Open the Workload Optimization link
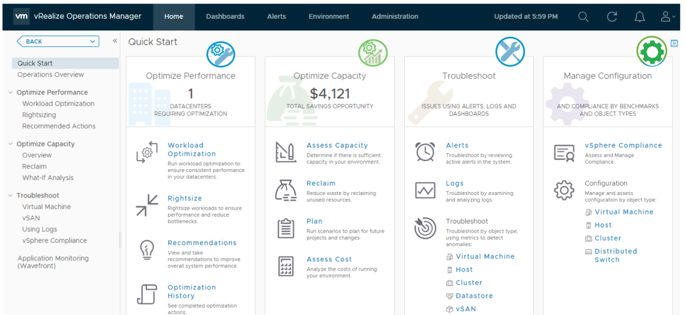This screenshot has width=686, height=315. 192,150
